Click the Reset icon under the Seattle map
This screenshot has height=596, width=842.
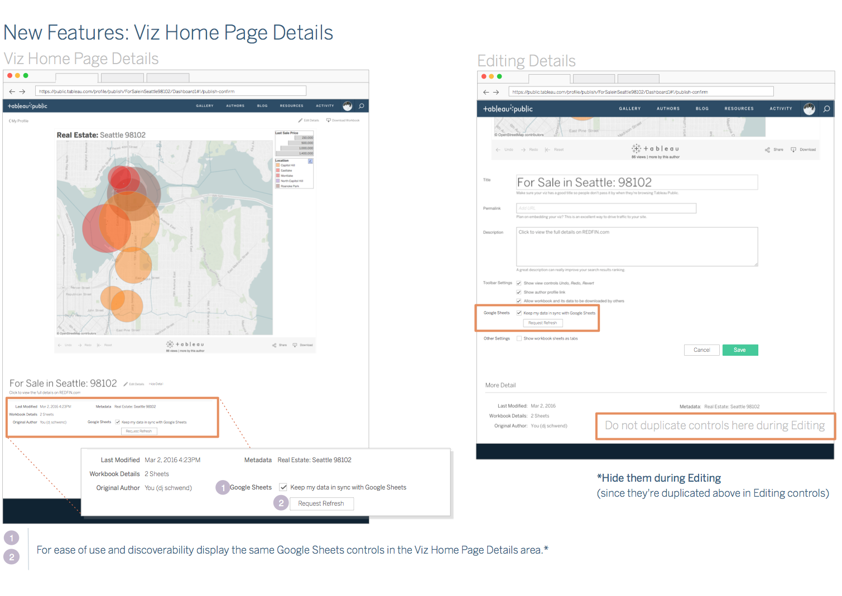(x=99, y=345)
